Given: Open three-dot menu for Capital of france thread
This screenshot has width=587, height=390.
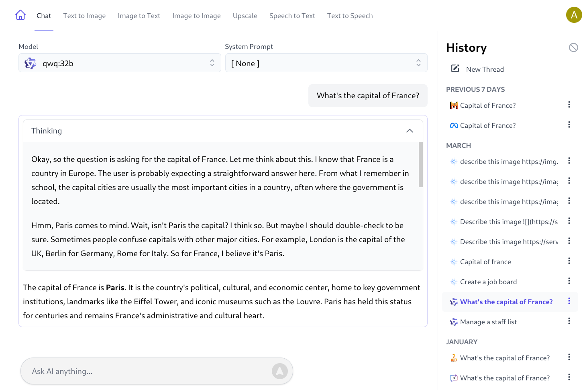Looking at the screenshot, I should tap(569, 261).
